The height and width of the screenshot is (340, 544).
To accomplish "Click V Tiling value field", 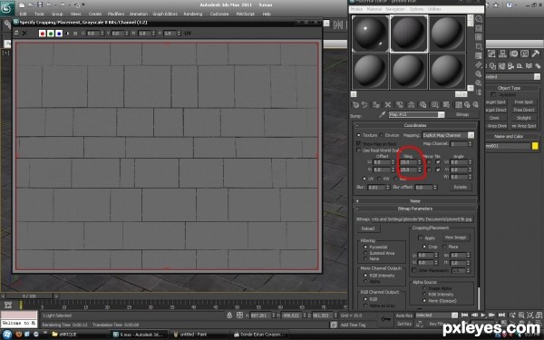I will pyautogui.click(x=408, y=170).
